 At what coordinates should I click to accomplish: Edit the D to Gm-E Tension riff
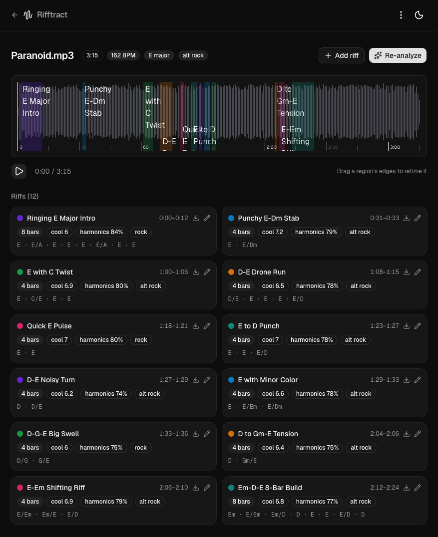[x=418, y=434]
